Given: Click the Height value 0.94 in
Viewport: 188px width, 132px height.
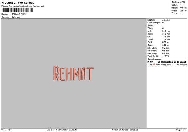Looking at the screenshot, I should 183,8.
